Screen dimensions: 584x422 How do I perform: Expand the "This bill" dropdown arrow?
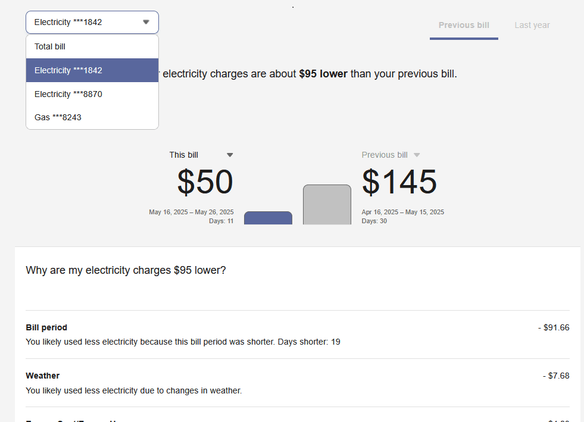click(230, 155)
